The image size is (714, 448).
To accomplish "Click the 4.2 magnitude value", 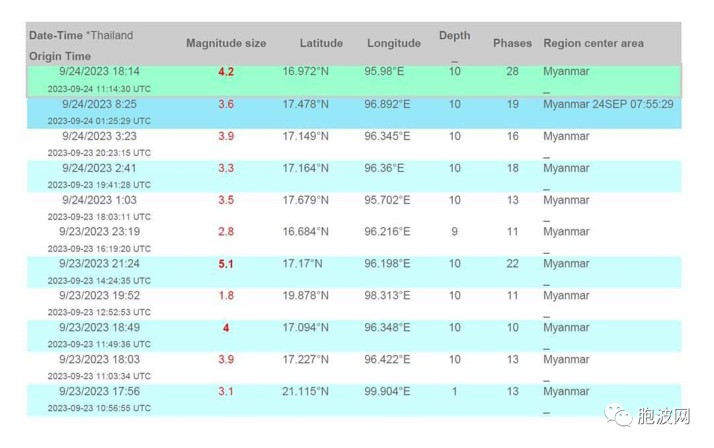I will point(226,71).
